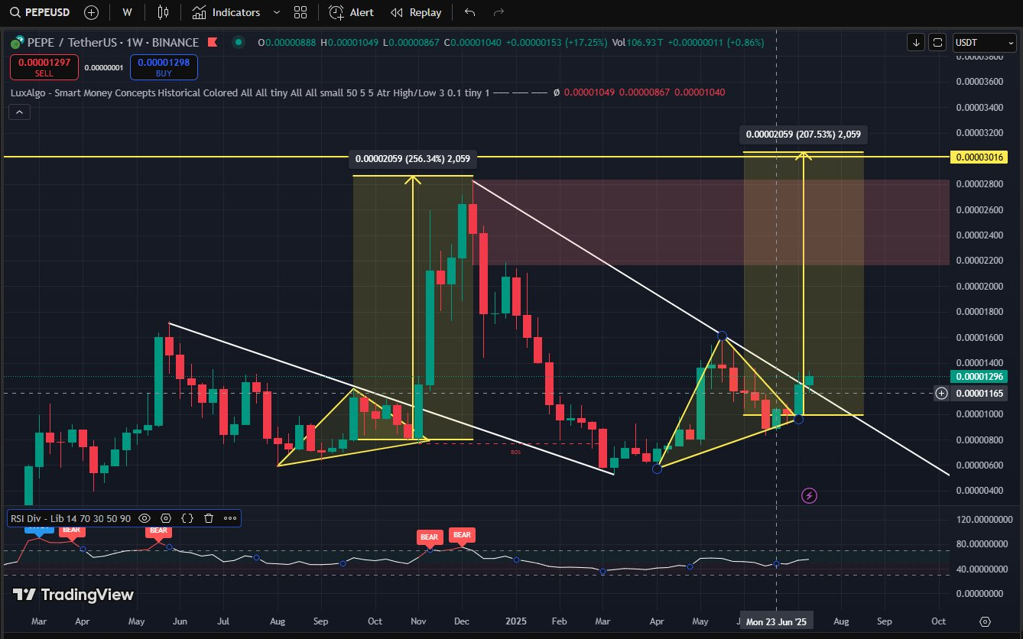Open the Indicators menu
Viewport: 1023px width, 639px height.
(x=226, y=12)
